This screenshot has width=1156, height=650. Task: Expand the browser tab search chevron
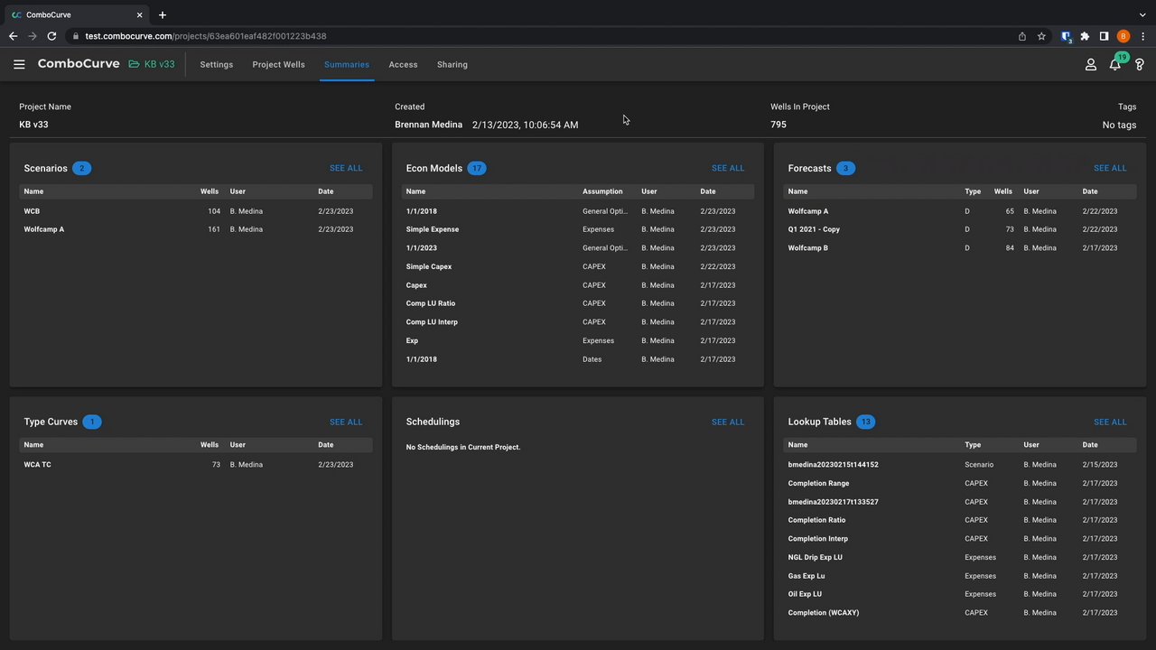coord(1142,15)
